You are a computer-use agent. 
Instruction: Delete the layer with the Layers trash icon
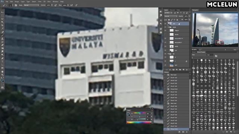[x=187, y=70]
